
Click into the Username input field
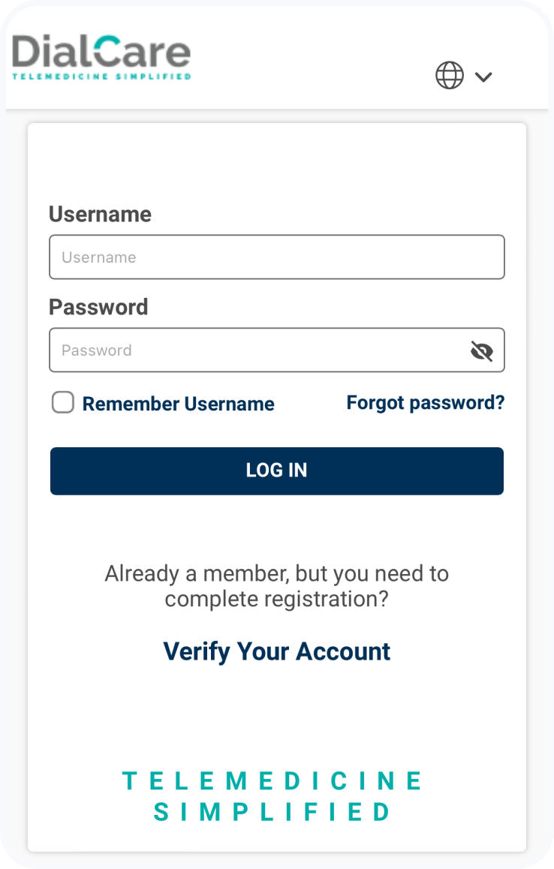[x=276, y=257]
